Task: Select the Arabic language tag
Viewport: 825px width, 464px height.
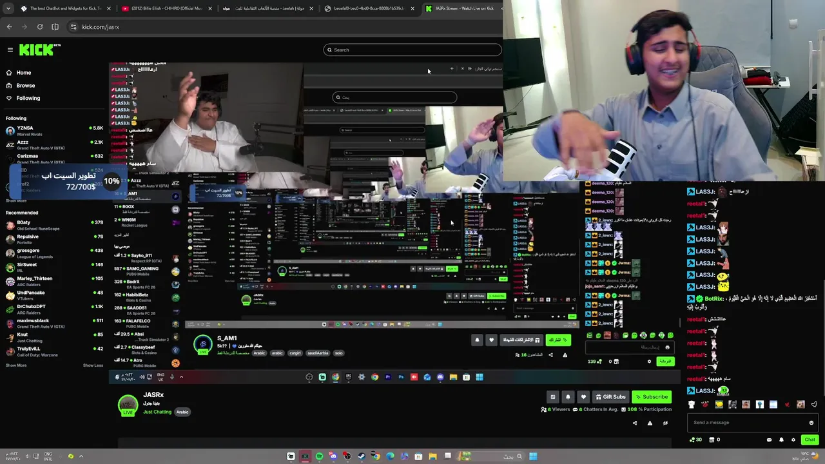Action: (182, 412)
